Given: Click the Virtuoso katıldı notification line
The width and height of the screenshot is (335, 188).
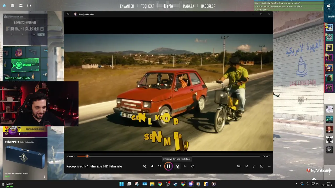Looking at the screenshot, I should click(278, 6).
